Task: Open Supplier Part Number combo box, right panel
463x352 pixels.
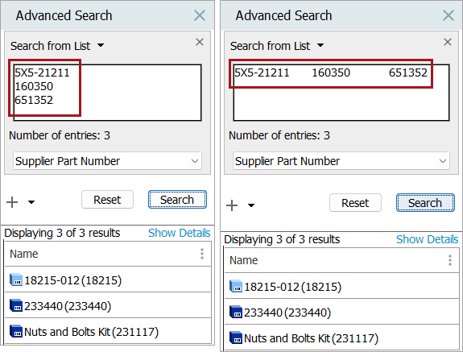Action: coord(341,161)
